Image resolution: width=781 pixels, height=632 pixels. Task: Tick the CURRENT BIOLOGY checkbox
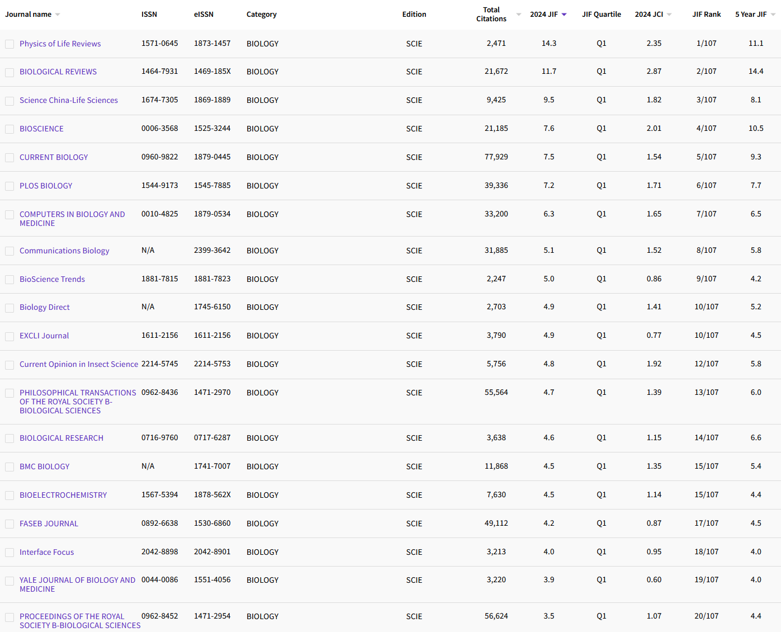10,158
